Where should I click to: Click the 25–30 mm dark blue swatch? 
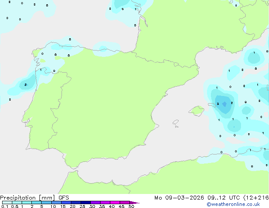86,202
